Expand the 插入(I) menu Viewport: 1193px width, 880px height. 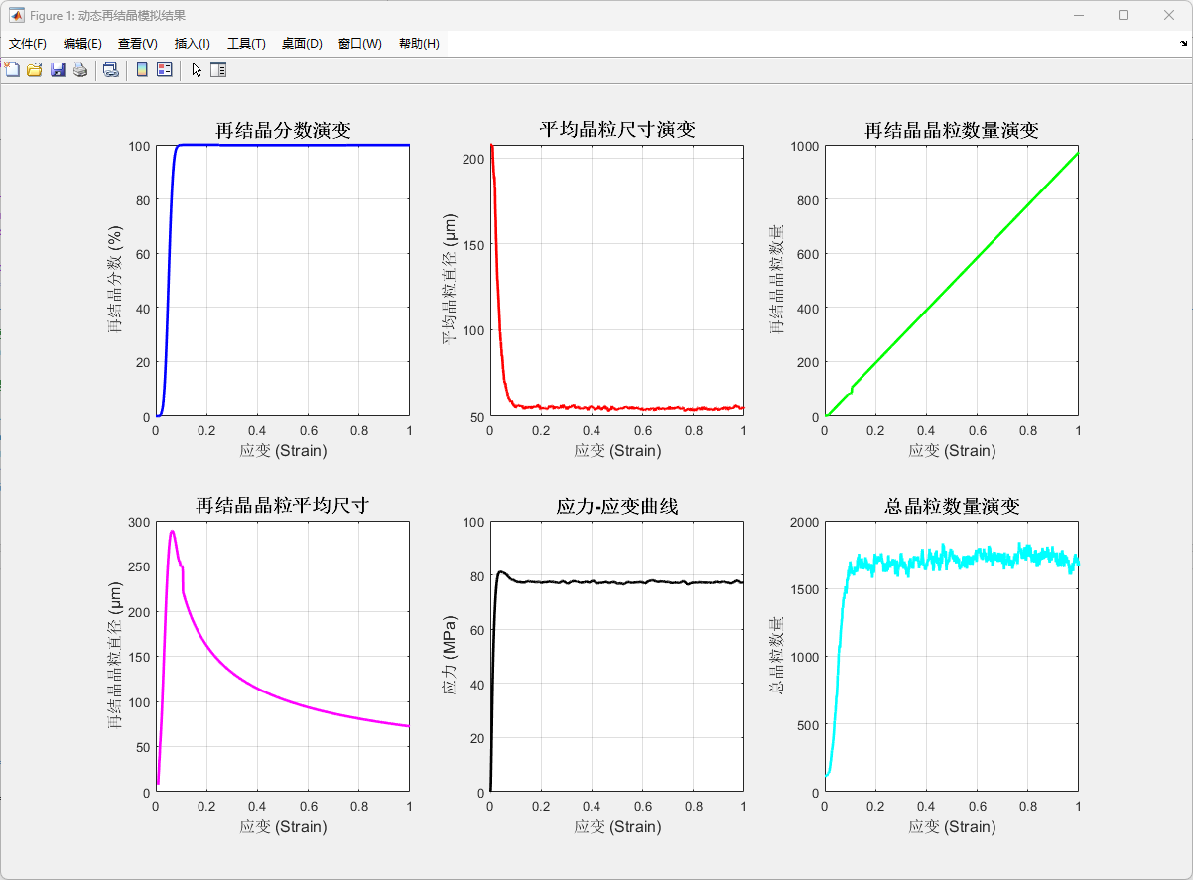point(193,44)
